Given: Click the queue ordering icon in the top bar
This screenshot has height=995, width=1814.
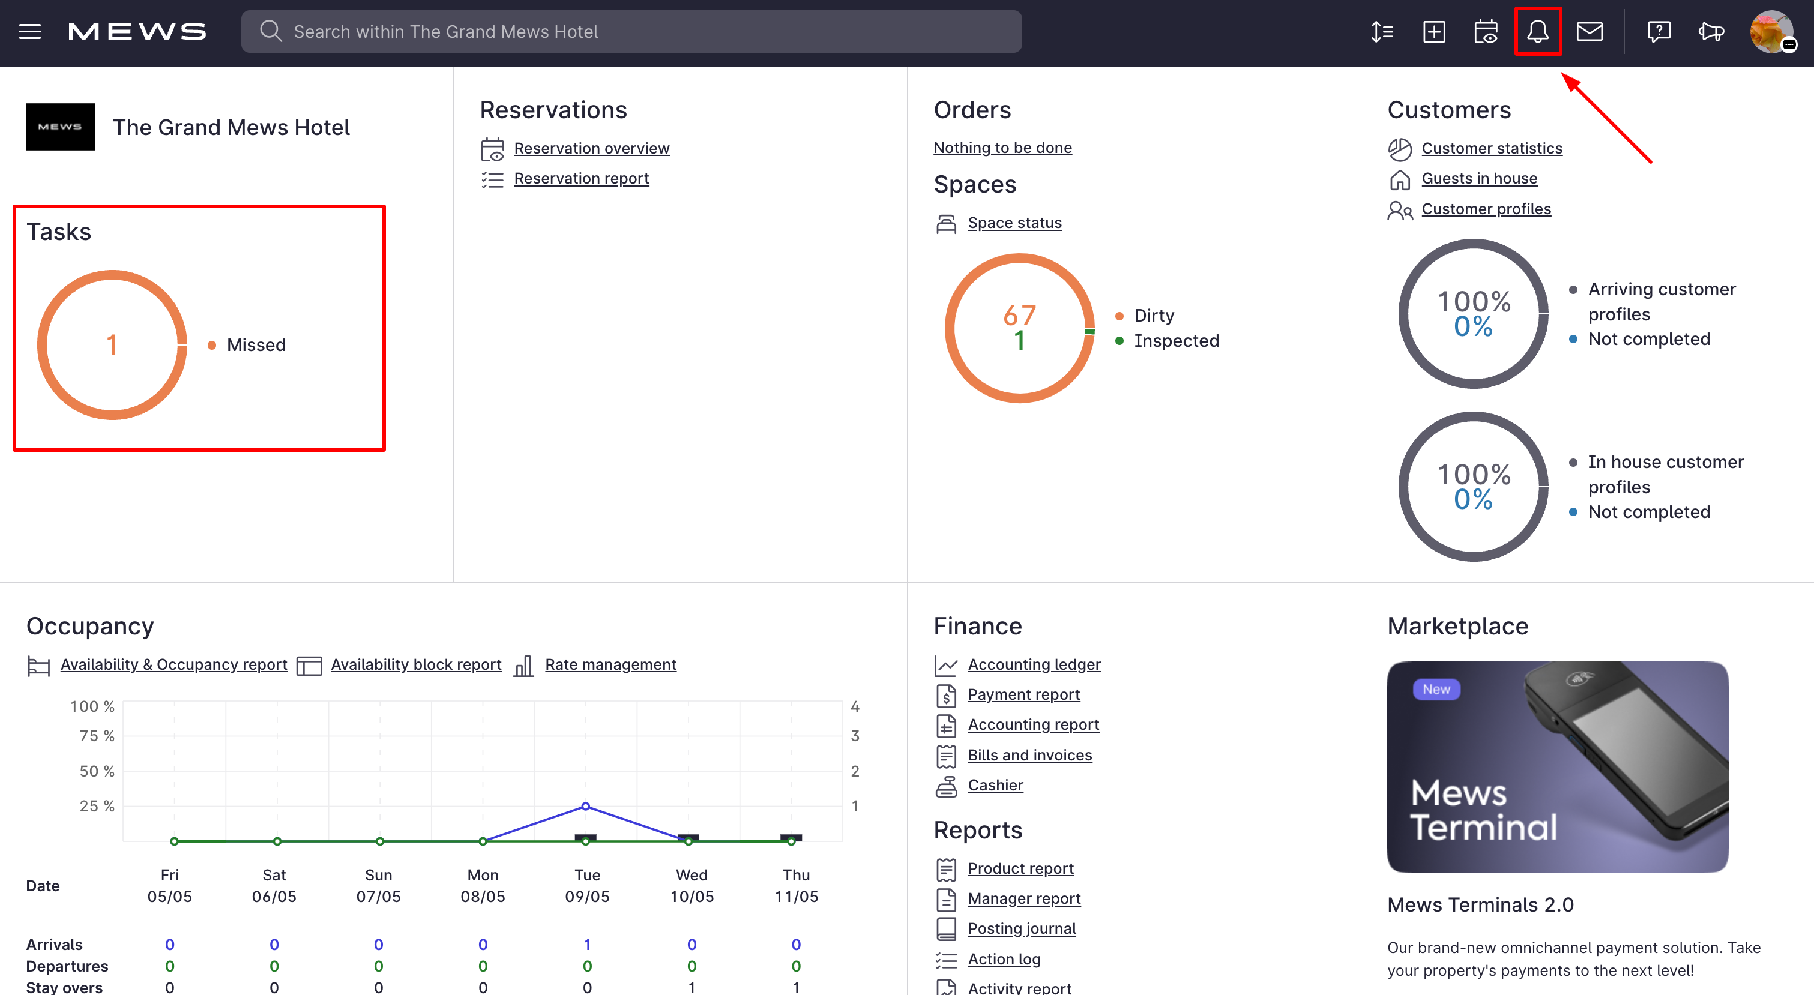Looking at the screenshot, I should (1382, 31).
